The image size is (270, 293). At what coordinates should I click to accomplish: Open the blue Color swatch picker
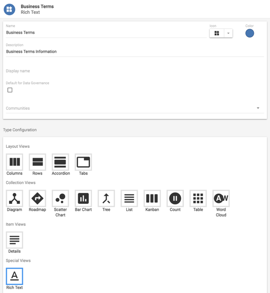click(x=250, y=33)
